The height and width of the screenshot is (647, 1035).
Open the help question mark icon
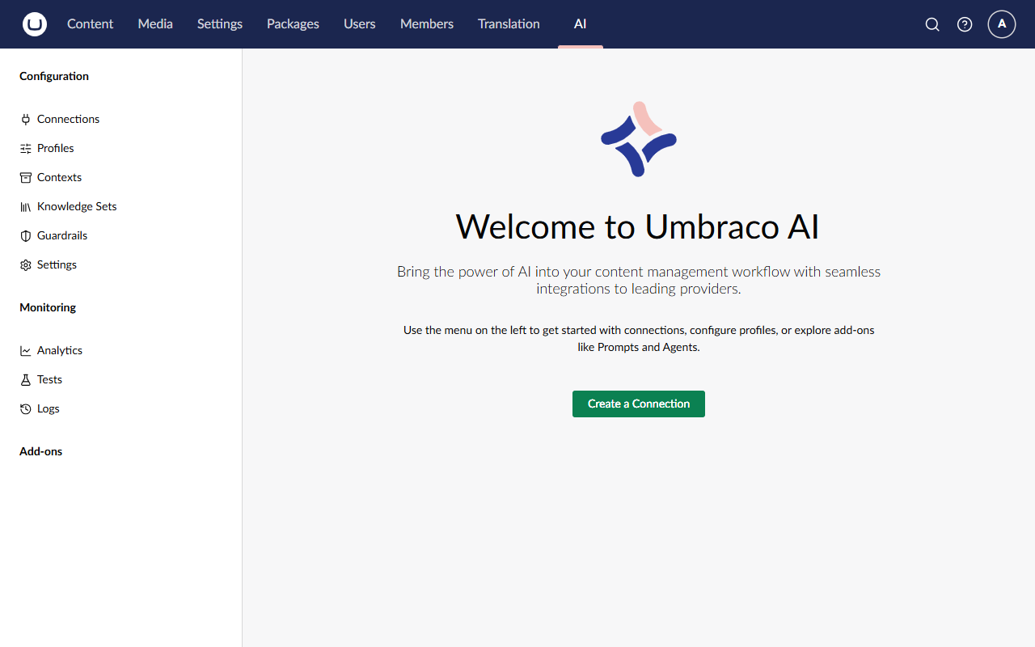[965, 24]
